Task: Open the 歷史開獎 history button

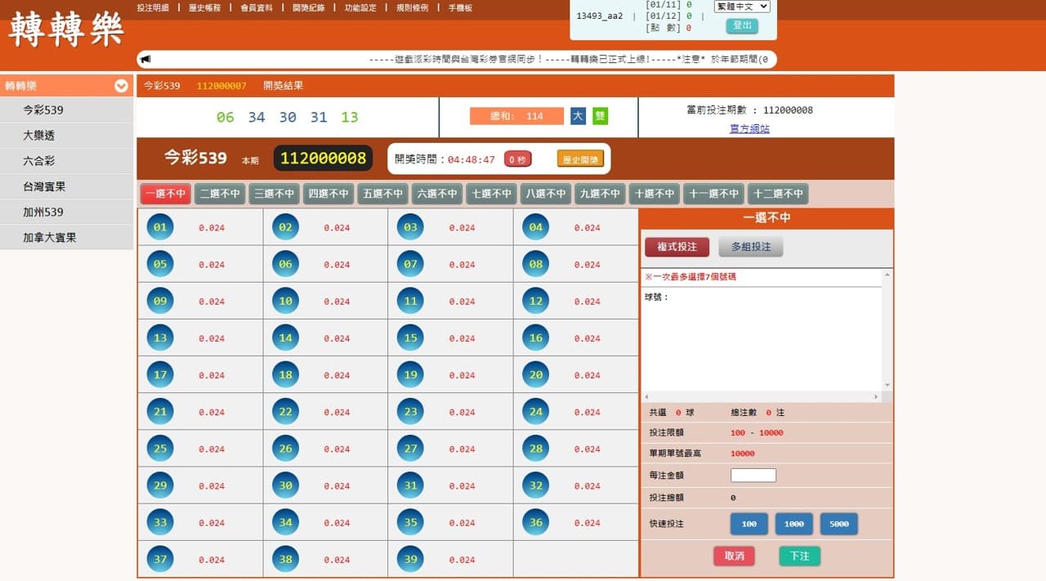Action: pos(580,159)
